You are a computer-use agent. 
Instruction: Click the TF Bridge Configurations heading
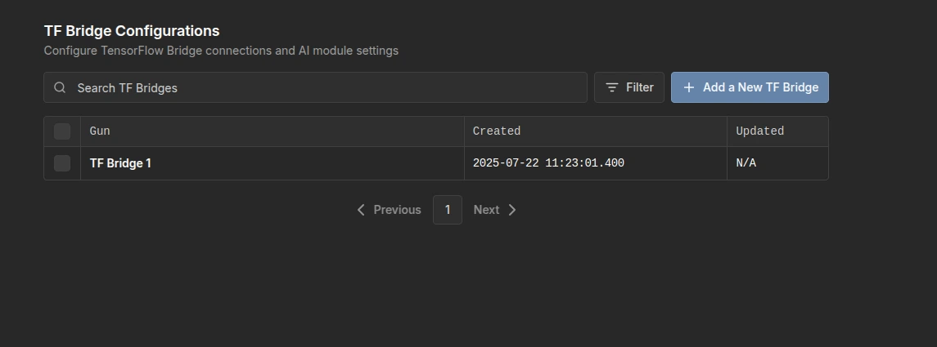pos(132,31)
